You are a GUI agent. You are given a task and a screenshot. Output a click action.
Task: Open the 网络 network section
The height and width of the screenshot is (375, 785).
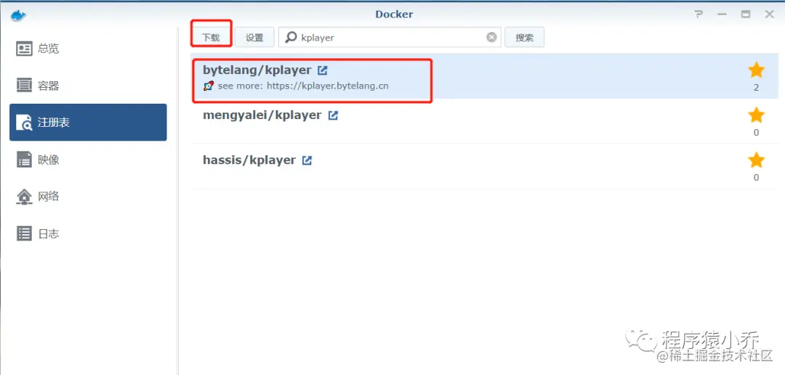[x=88, y=197]
